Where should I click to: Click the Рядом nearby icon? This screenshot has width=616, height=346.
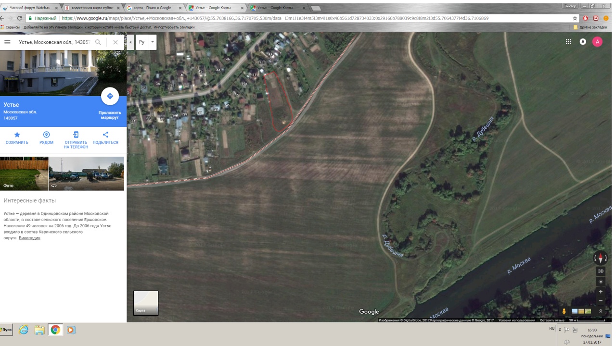[46, 135]
